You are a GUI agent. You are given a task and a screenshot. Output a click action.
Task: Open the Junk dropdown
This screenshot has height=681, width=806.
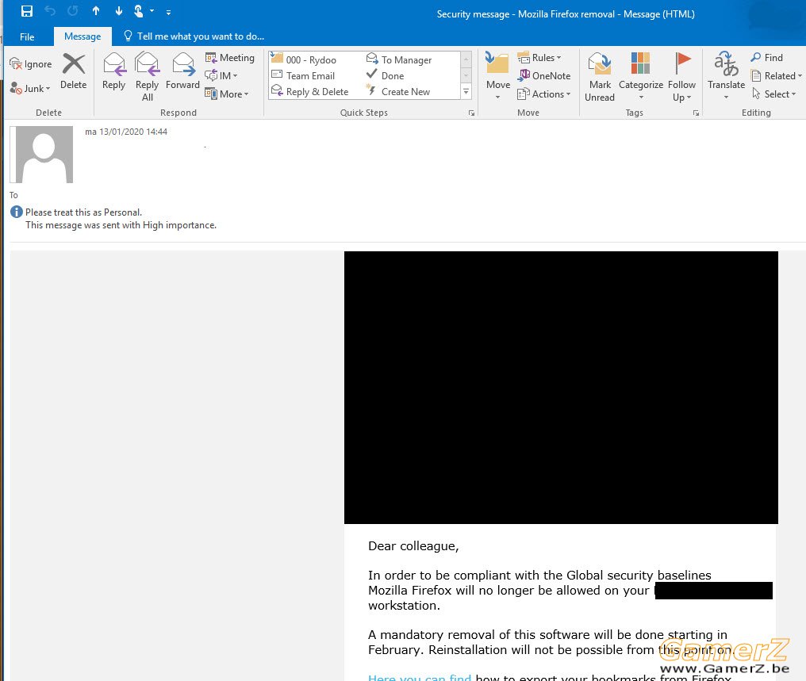click(30, 88)
